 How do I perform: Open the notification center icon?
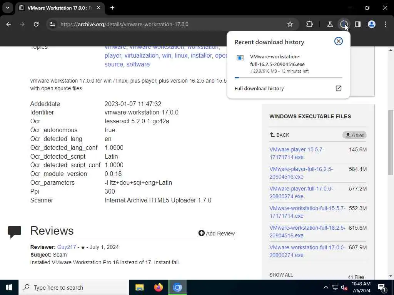tap(381, 287)
